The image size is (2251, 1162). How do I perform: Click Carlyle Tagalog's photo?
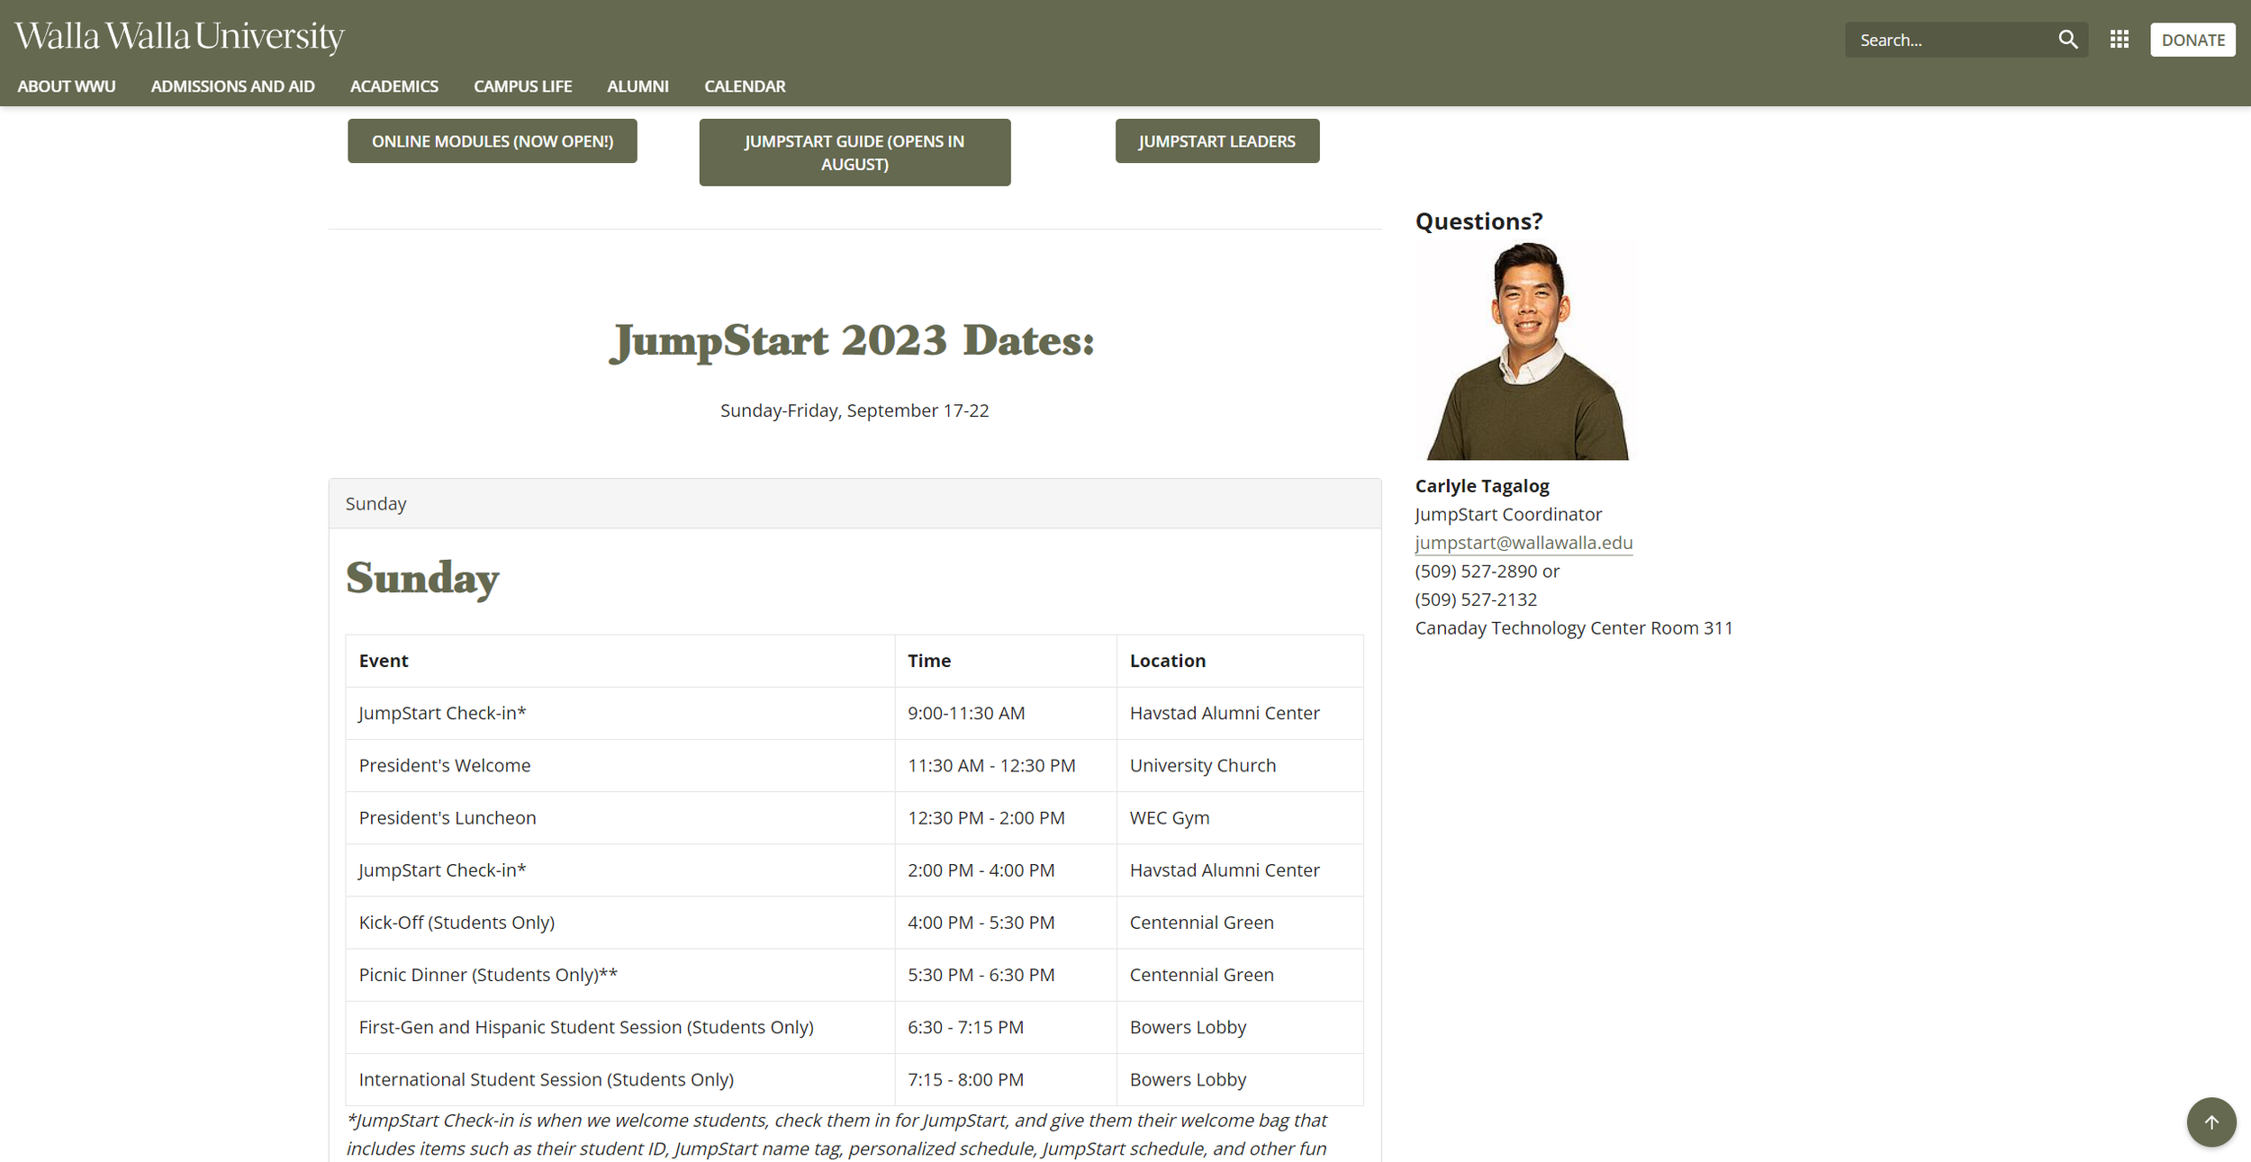point(1527,351)
